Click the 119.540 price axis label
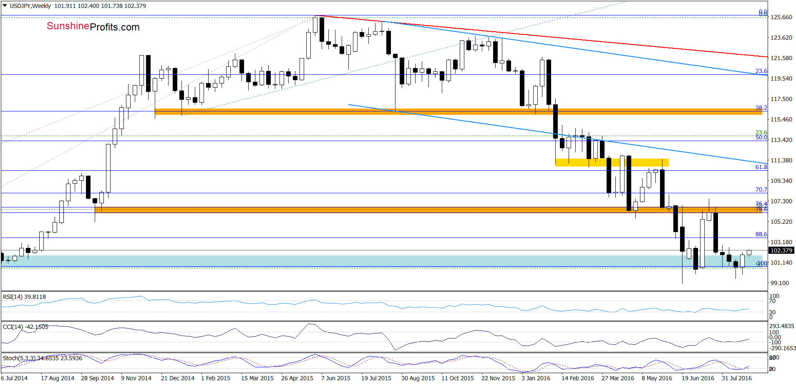The image size is (796, 384). coord(781,78)
